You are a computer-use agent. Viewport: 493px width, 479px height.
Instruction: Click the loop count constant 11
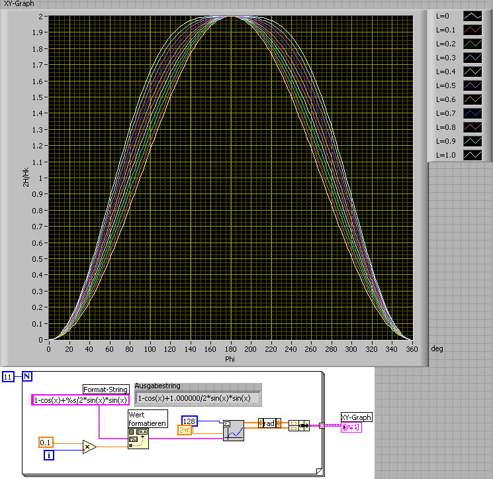8,377
